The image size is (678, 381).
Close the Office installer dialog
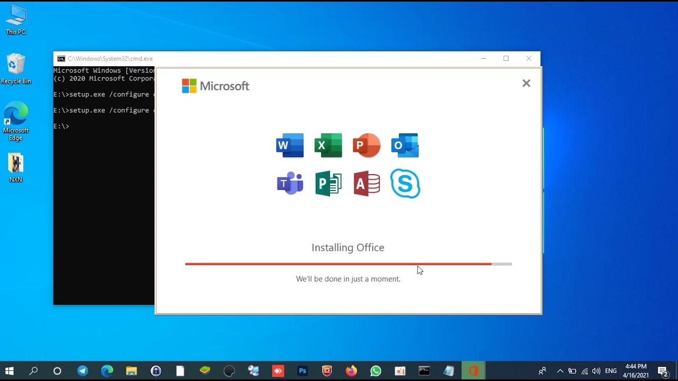[x=526, y=83]
